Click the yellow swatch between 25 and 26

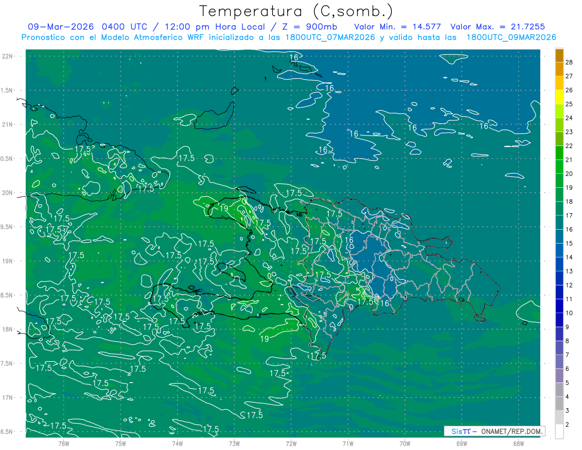click(x=559, y=97)
